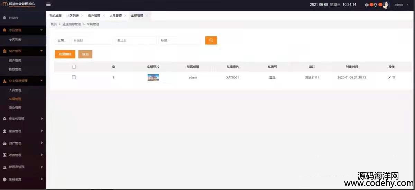Click the 批量删除 button
Viewport: 415px width, 190px height.
65,54
